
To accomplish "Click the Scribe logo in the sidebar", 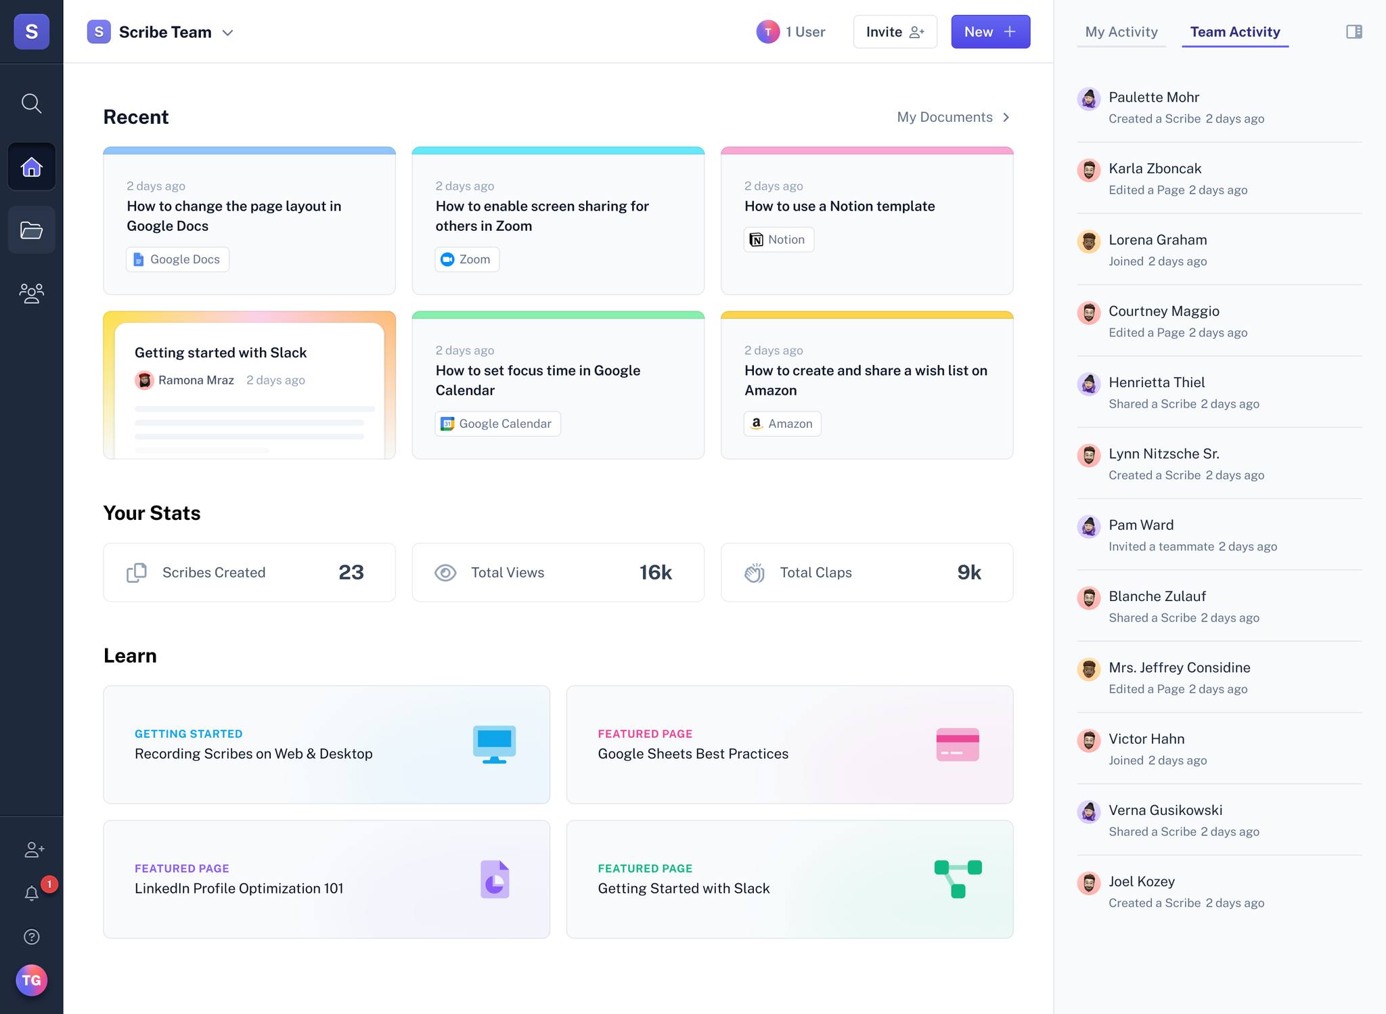I will pyautogui.click(x=31, y=32).
